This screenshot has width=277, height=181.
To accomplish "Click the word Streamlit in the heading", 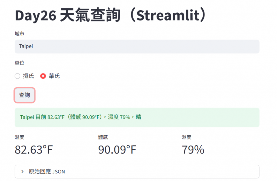I will click(x=168, y=15).
